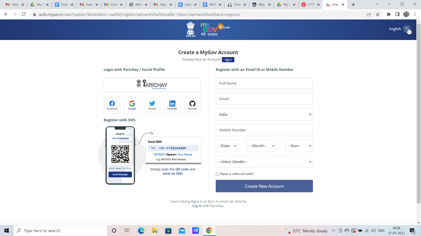Viewport: 421px width, 236px height.
Task: Expand the tab search chevron
Action: coord(377,4)
